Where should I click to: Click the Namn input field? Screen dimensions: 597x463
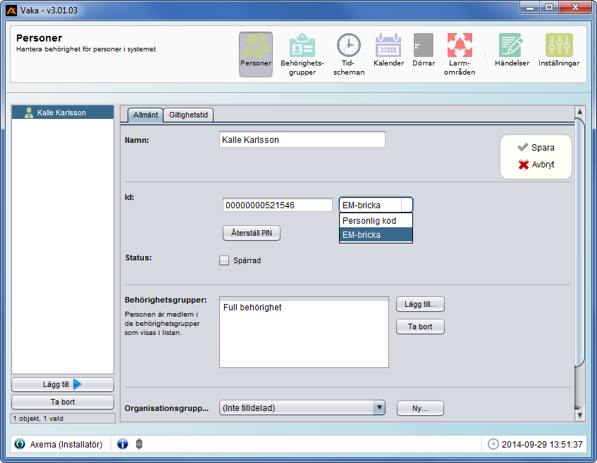pyautogui.click(x=302, y=139)
